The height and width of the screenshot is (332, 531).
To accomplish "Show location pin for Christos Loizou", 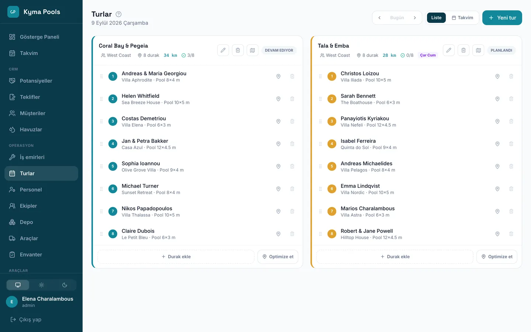I will pos(497,76).
